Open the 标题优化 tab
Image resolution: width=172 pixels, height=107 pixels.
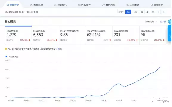[61, 5]
